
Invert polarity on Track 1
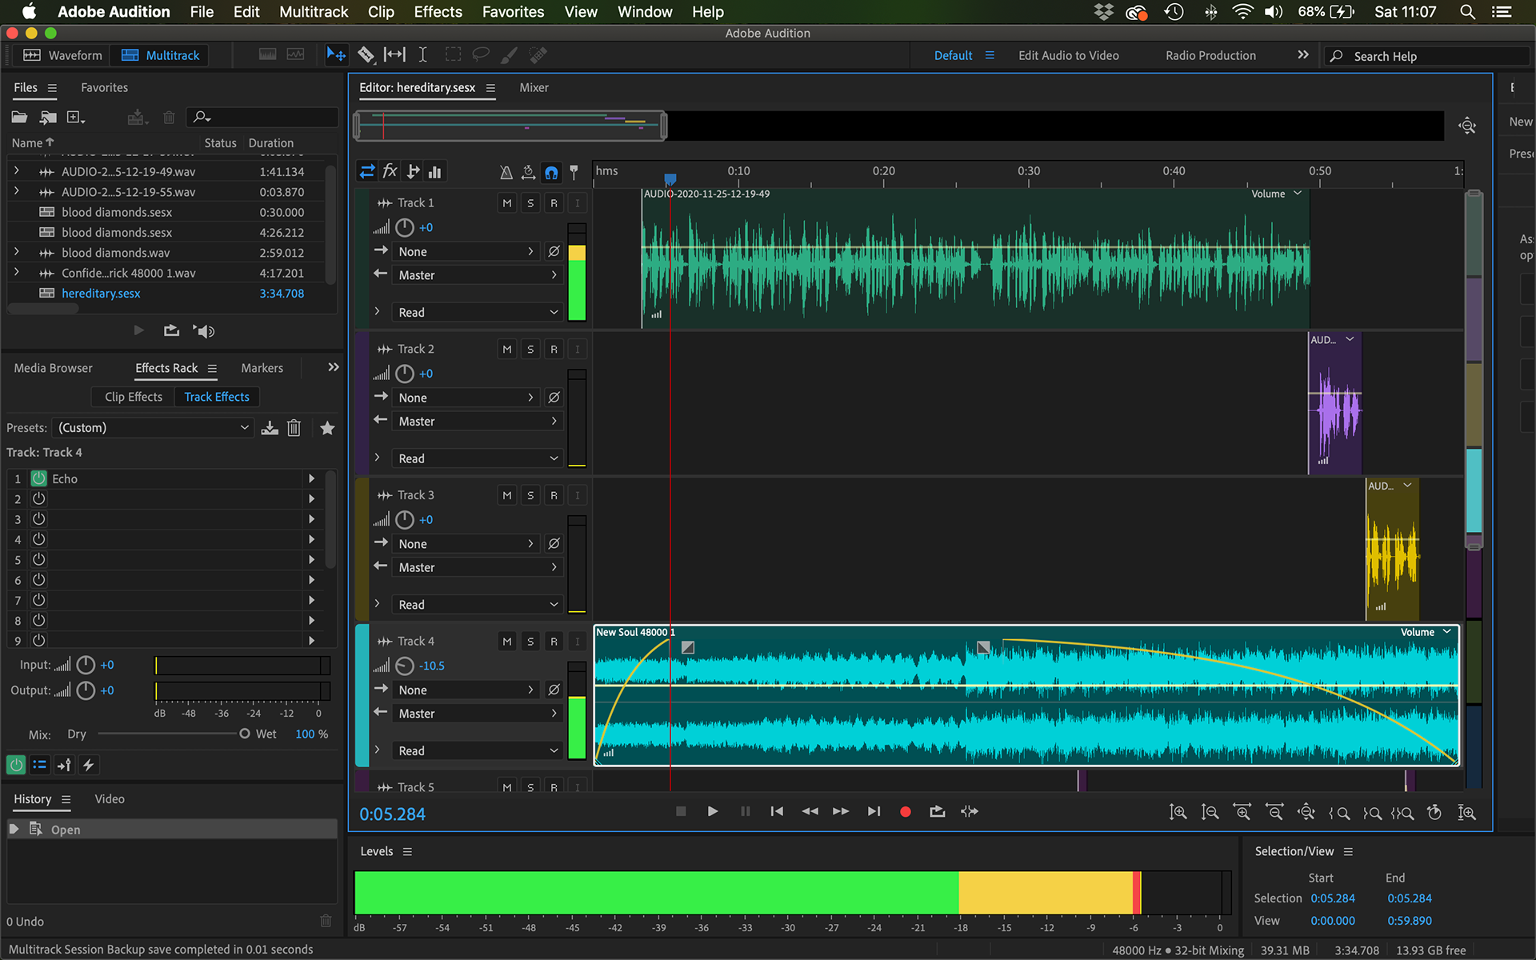point(554,251)
